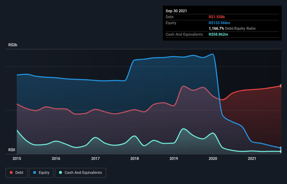Click the R$133.566m equity value
Screen dimensions: 287x184
coord(220,23)
